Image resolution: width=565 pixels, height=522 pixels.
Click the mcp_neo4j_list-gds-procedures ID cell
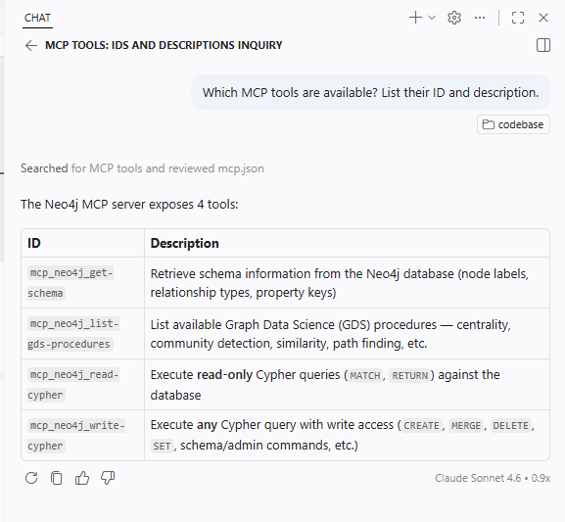click(x=82, y=333)
